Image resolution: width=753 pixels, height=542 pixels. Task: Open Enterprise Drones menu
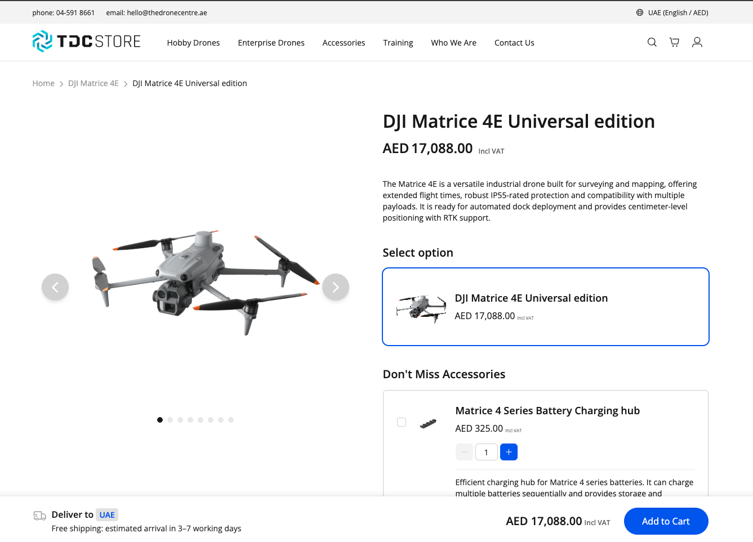click(271, 43)
